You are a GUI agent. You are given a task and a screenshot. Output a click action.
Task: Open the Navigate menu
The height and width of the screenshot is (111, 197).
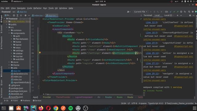click(21, 8)
